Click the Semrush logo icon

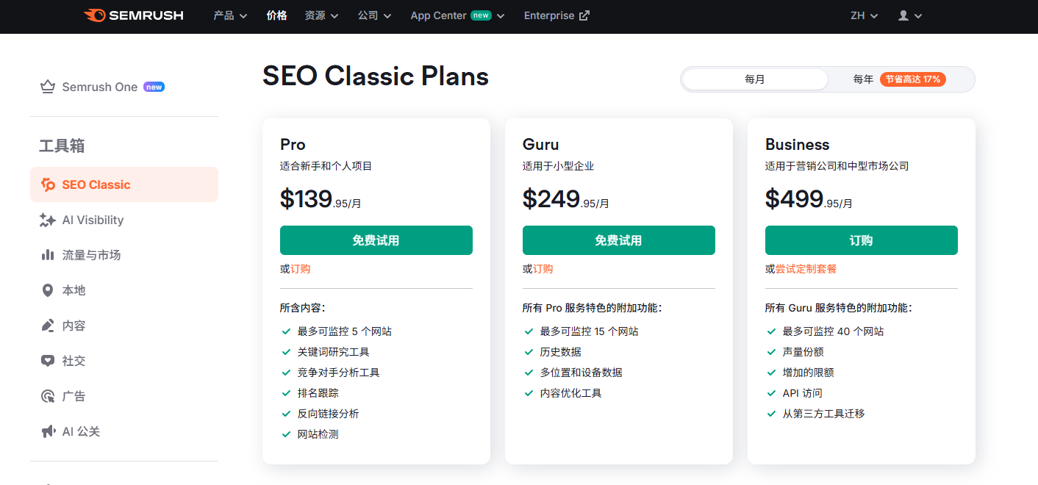coord(94,15)
